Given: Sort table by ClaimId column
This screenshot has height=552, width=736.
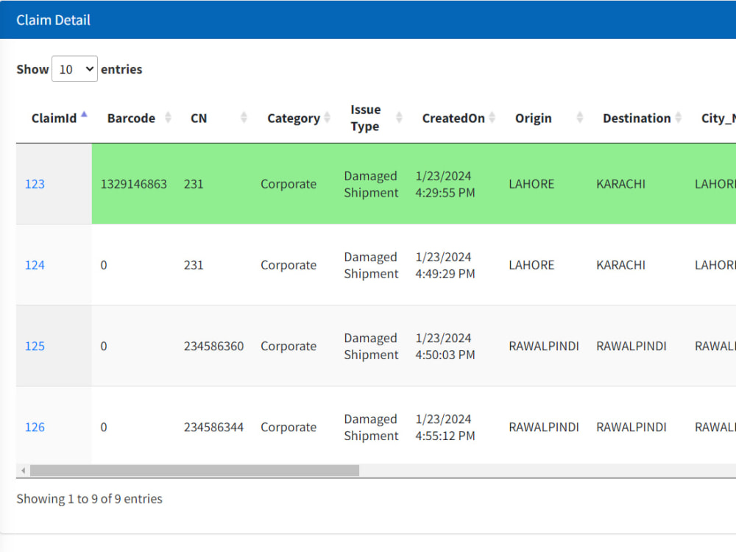Looking at the screenshot, I should [x=54, y=118].
